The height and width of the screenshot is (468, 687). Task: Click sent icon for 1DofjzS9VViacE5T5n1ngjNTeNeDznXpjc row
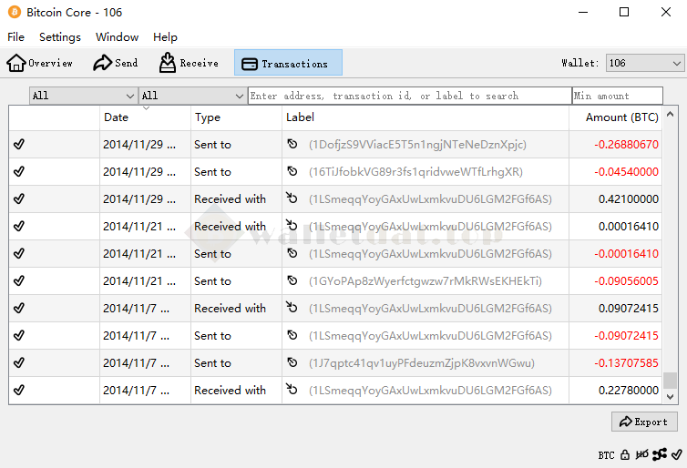(x=292, y=145)
